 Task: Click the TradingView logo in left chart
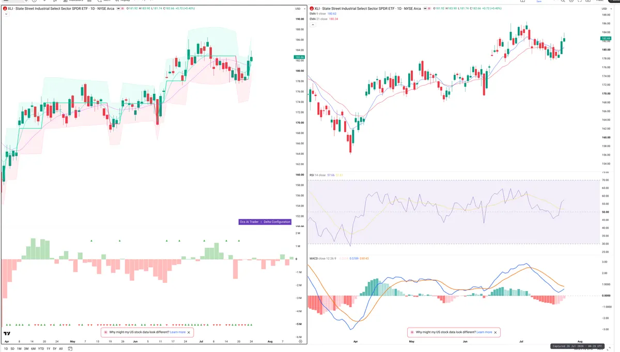point(7,334)
